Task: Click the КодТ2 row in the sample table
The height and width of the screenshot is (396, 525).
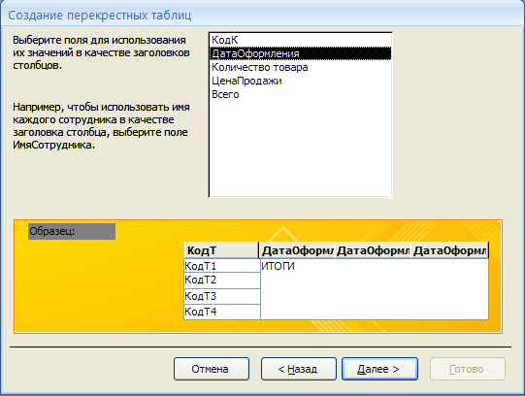Action: tap(222, 280)
